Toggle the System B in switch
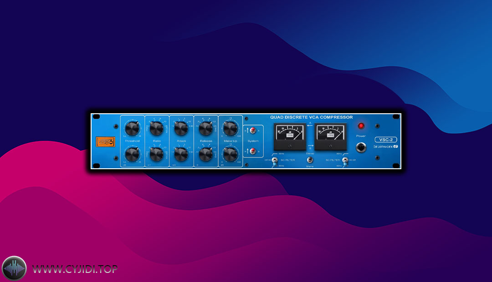The width and height of the screenshot is (492, 282). (x=252, y=151)
